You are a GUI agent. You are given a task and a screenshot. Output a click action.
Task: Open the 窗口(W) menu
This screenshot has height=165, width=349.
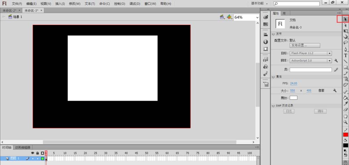(150, 4)
